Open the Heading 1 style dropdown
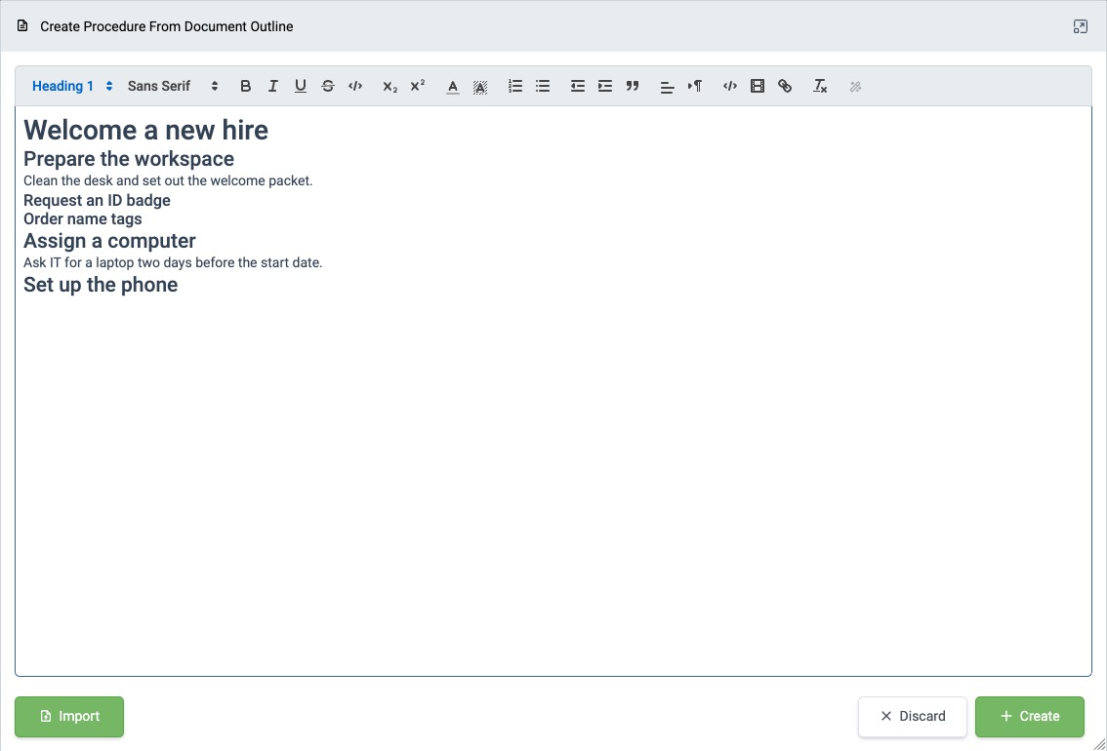 72,86
